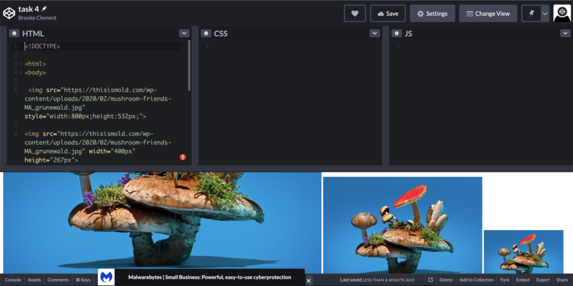Click the CodePen logo icon

(x=10, y=13)
